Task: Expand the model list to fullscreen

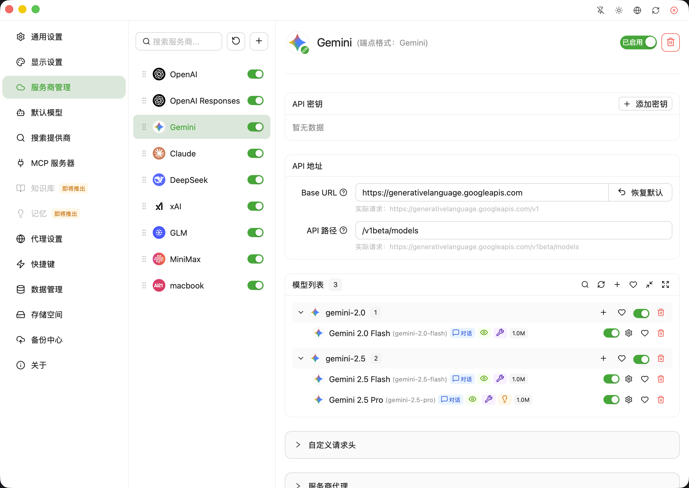Action: tap(665, 284)
